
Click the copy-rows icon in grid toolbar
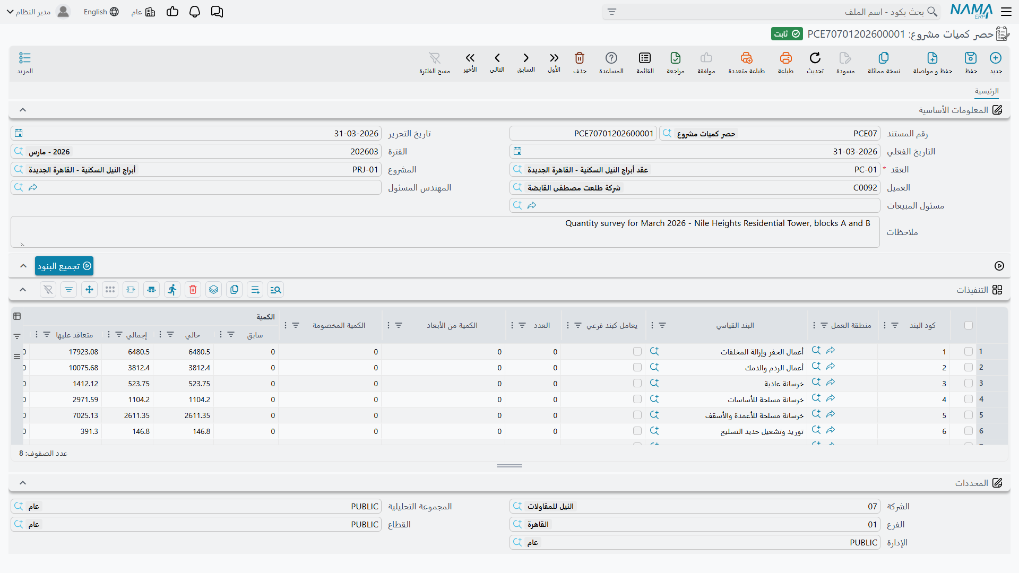coord(234,290)
